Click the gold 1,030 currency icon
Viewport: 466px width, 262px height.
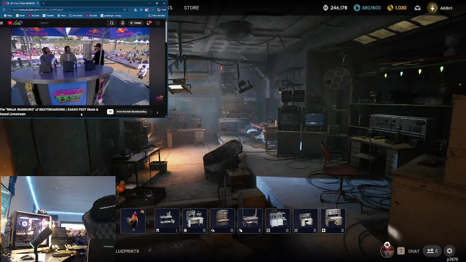click(x=390, y=8)
